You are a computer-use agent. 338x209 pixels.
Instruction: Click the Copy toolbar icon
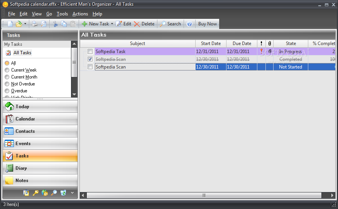pos(64,24)
